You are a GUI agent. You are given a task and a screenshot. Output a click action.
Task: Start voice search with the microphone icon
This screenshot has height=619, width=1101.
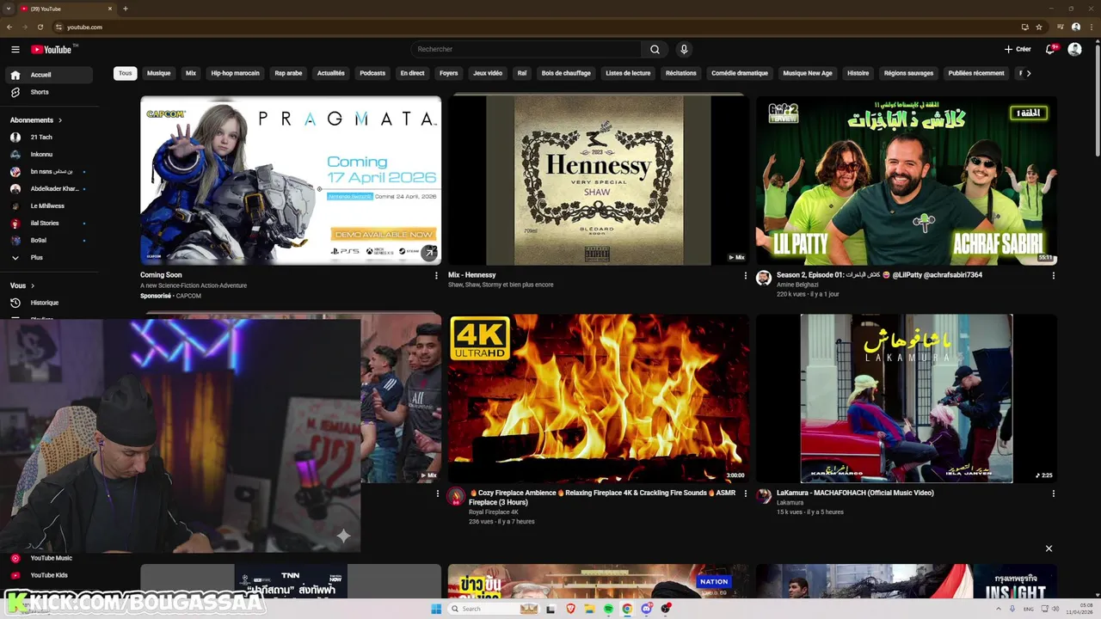pos(684,49)
